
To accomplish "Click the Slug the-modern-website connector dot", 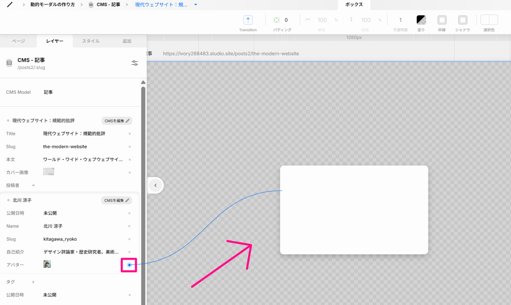I will [x=130, y=147].
